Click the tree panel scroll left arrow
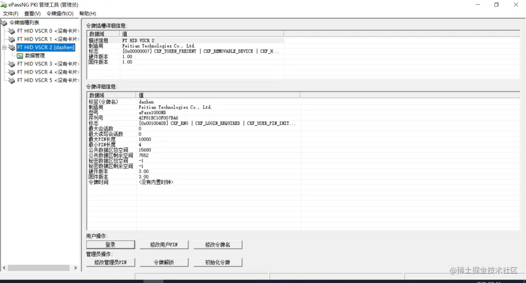The image size is (526, 283). pyautogui.click(x=4, y=268)
